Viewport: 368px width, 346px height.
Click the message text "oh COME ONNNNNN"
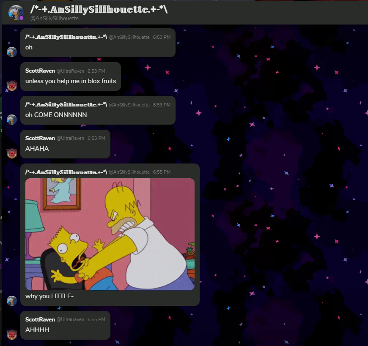pos(56,115)
